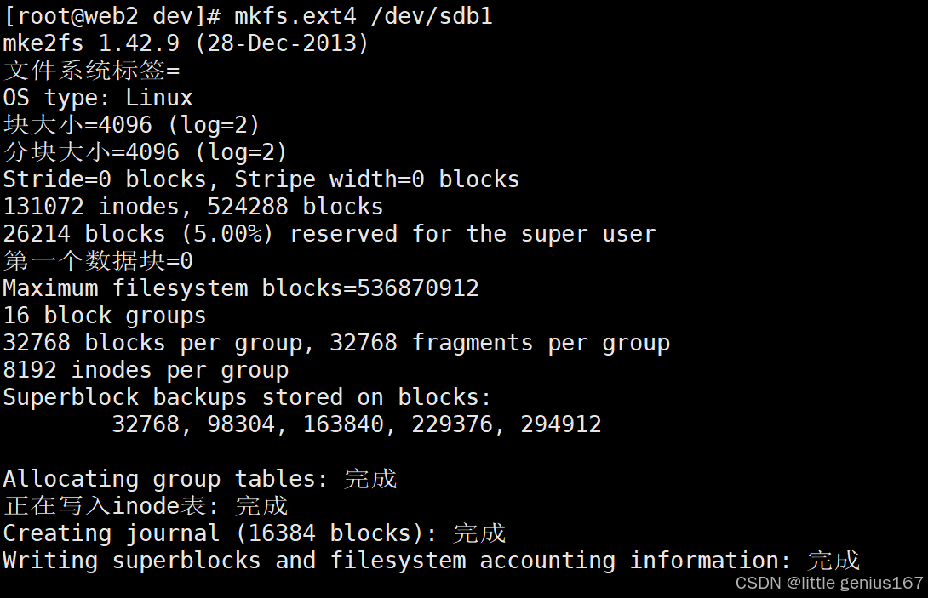Click the Maximum filesystem blocks=536870912 line
928x598 pixels.
[241, 288]
